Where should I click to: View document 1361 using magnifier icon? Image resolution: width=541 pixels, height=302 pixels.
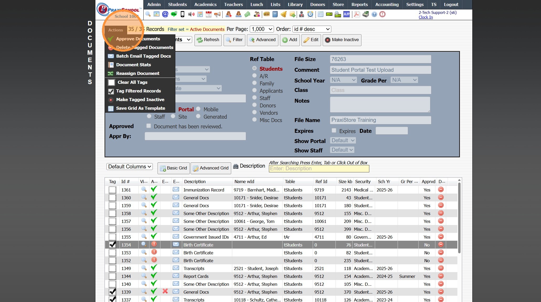coord(144,189)
